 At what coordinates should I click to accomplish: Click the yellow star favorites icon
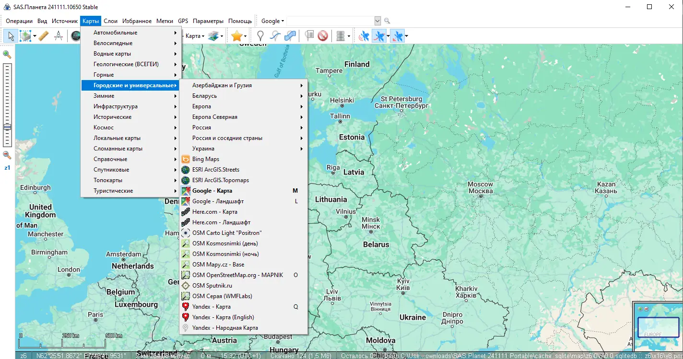(236, 36)
